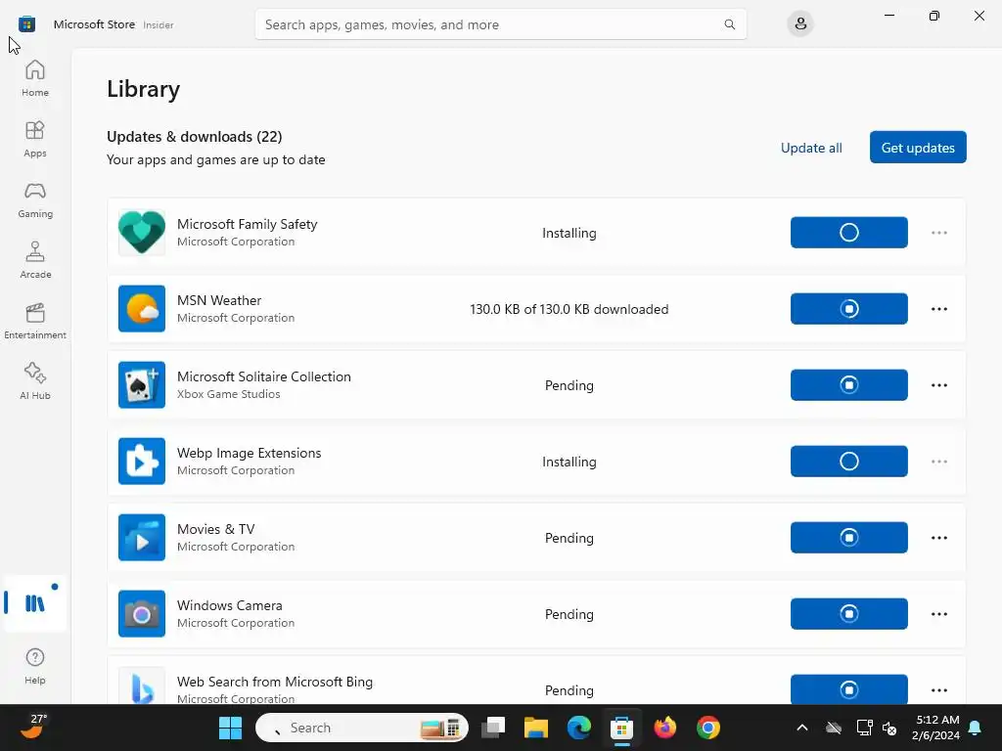Open more options for Movies & TV
The width and height of the screenshot is (1002, 751).
click(938, 537)
